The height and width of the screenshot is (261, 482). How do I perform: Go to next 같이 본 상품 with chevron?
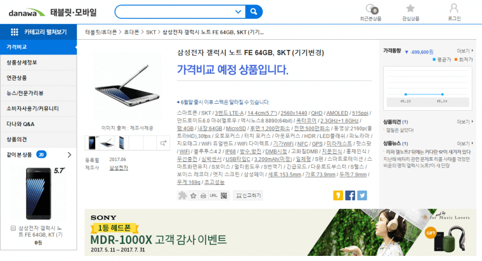(x=70, y=155)
